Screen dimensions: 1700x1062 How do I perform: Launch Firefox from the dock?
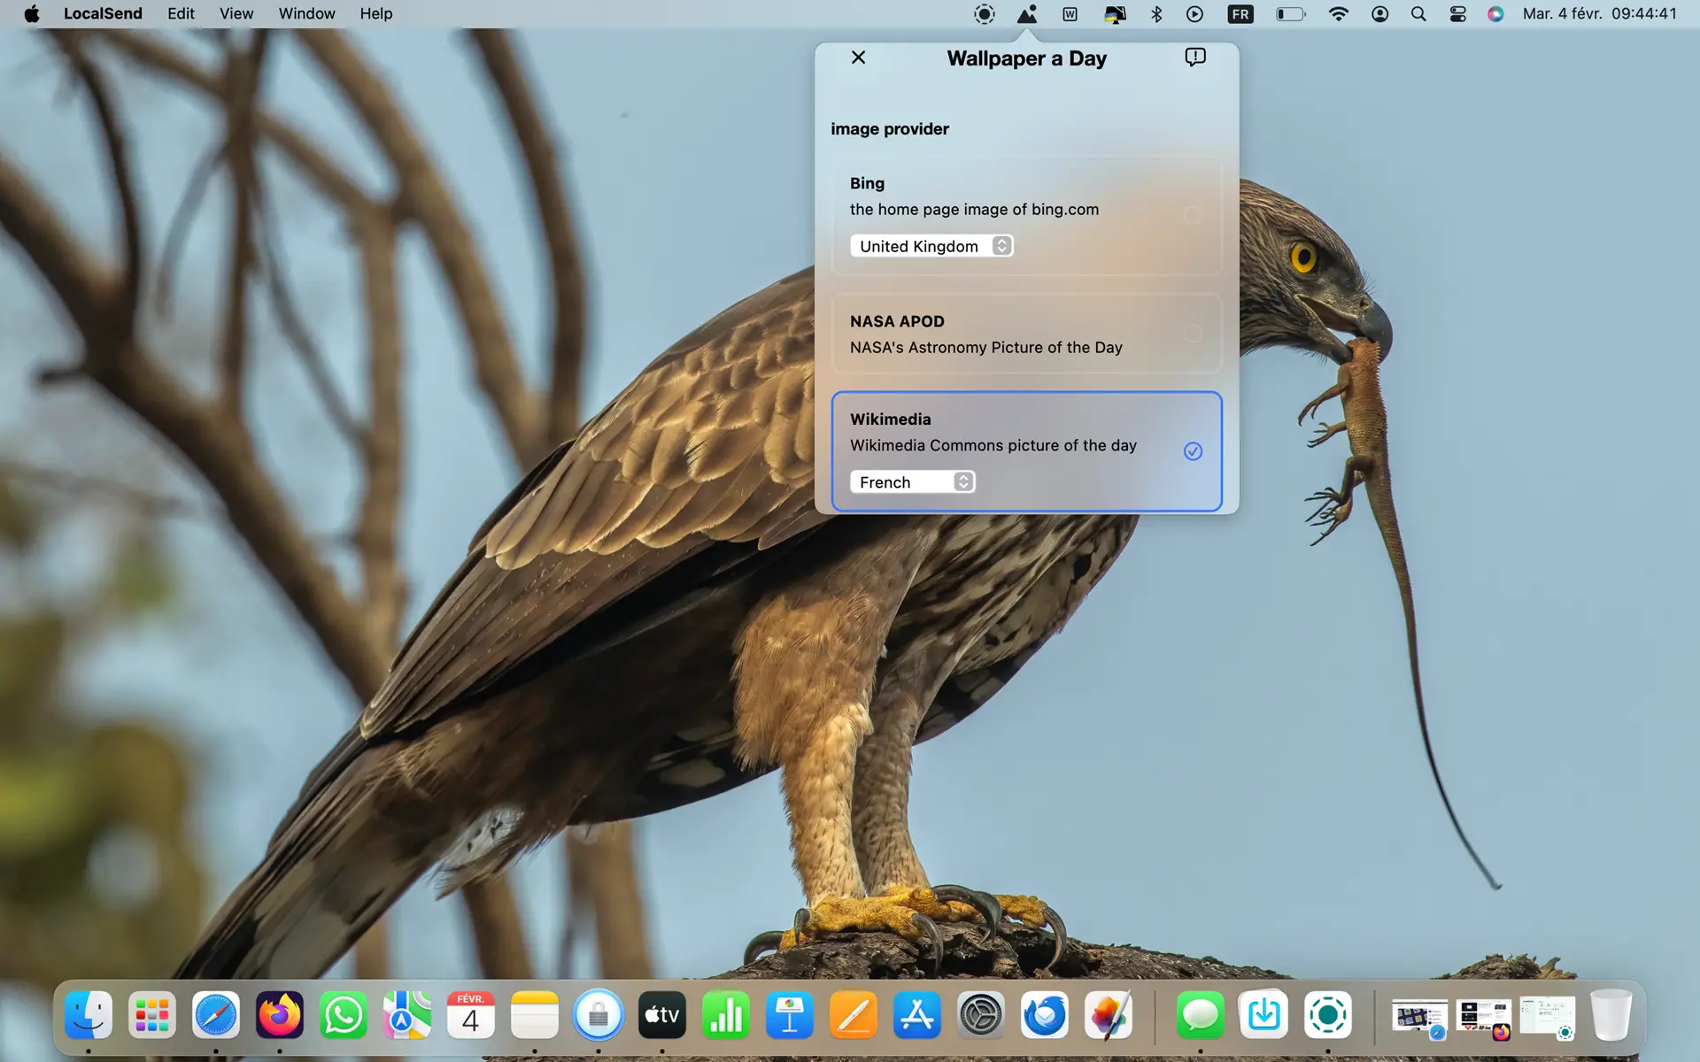pyautogui.click(x=280, y=1015)
